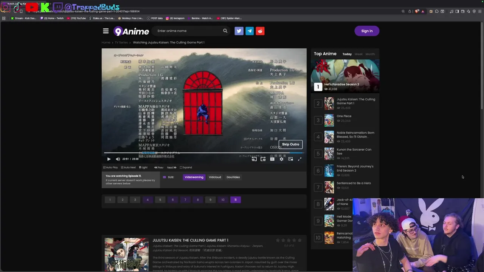Image resolution: width=484 pixels, height=272 pixels.
Task: Click the browser address bar URL
Action: (x=87, y=11)
